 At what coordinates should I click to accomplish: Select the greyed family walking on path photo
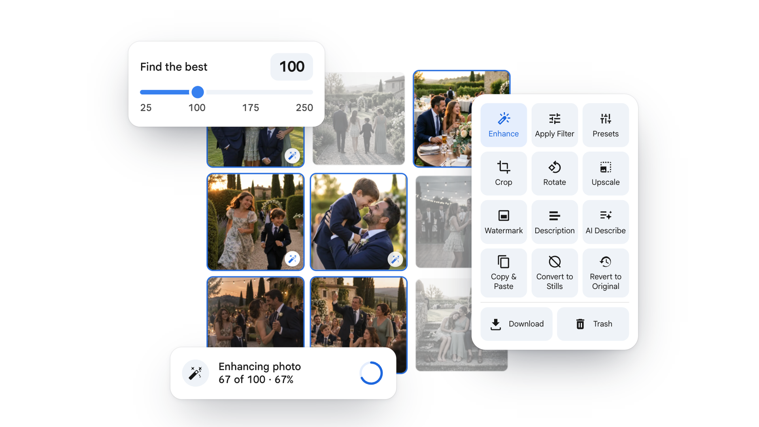point(359,118)
